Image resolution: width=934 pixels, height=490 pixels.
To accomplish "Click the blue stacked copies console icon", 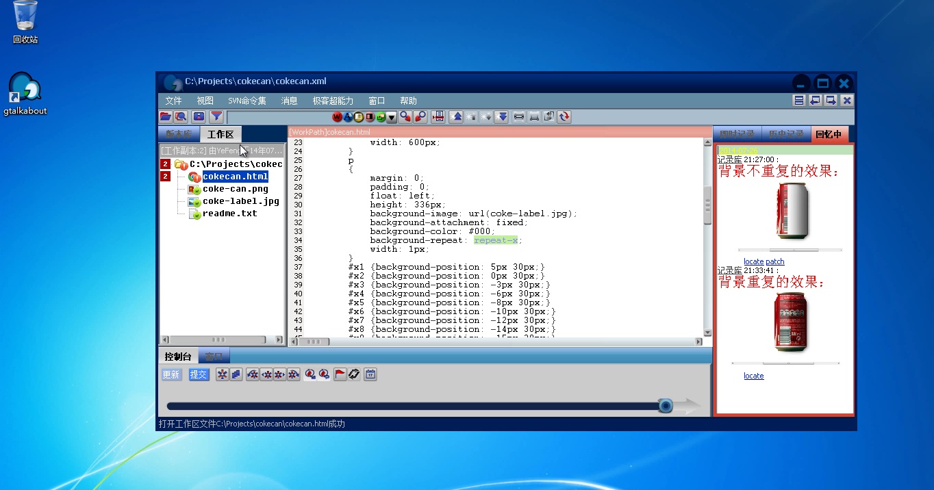I will [x=236, y=374].
